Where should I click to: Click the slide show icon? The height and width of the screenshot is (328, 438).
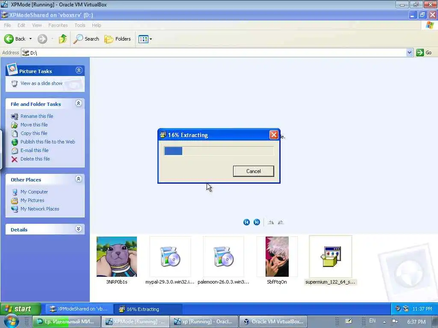pyautogui.click(x=15, y=84)
